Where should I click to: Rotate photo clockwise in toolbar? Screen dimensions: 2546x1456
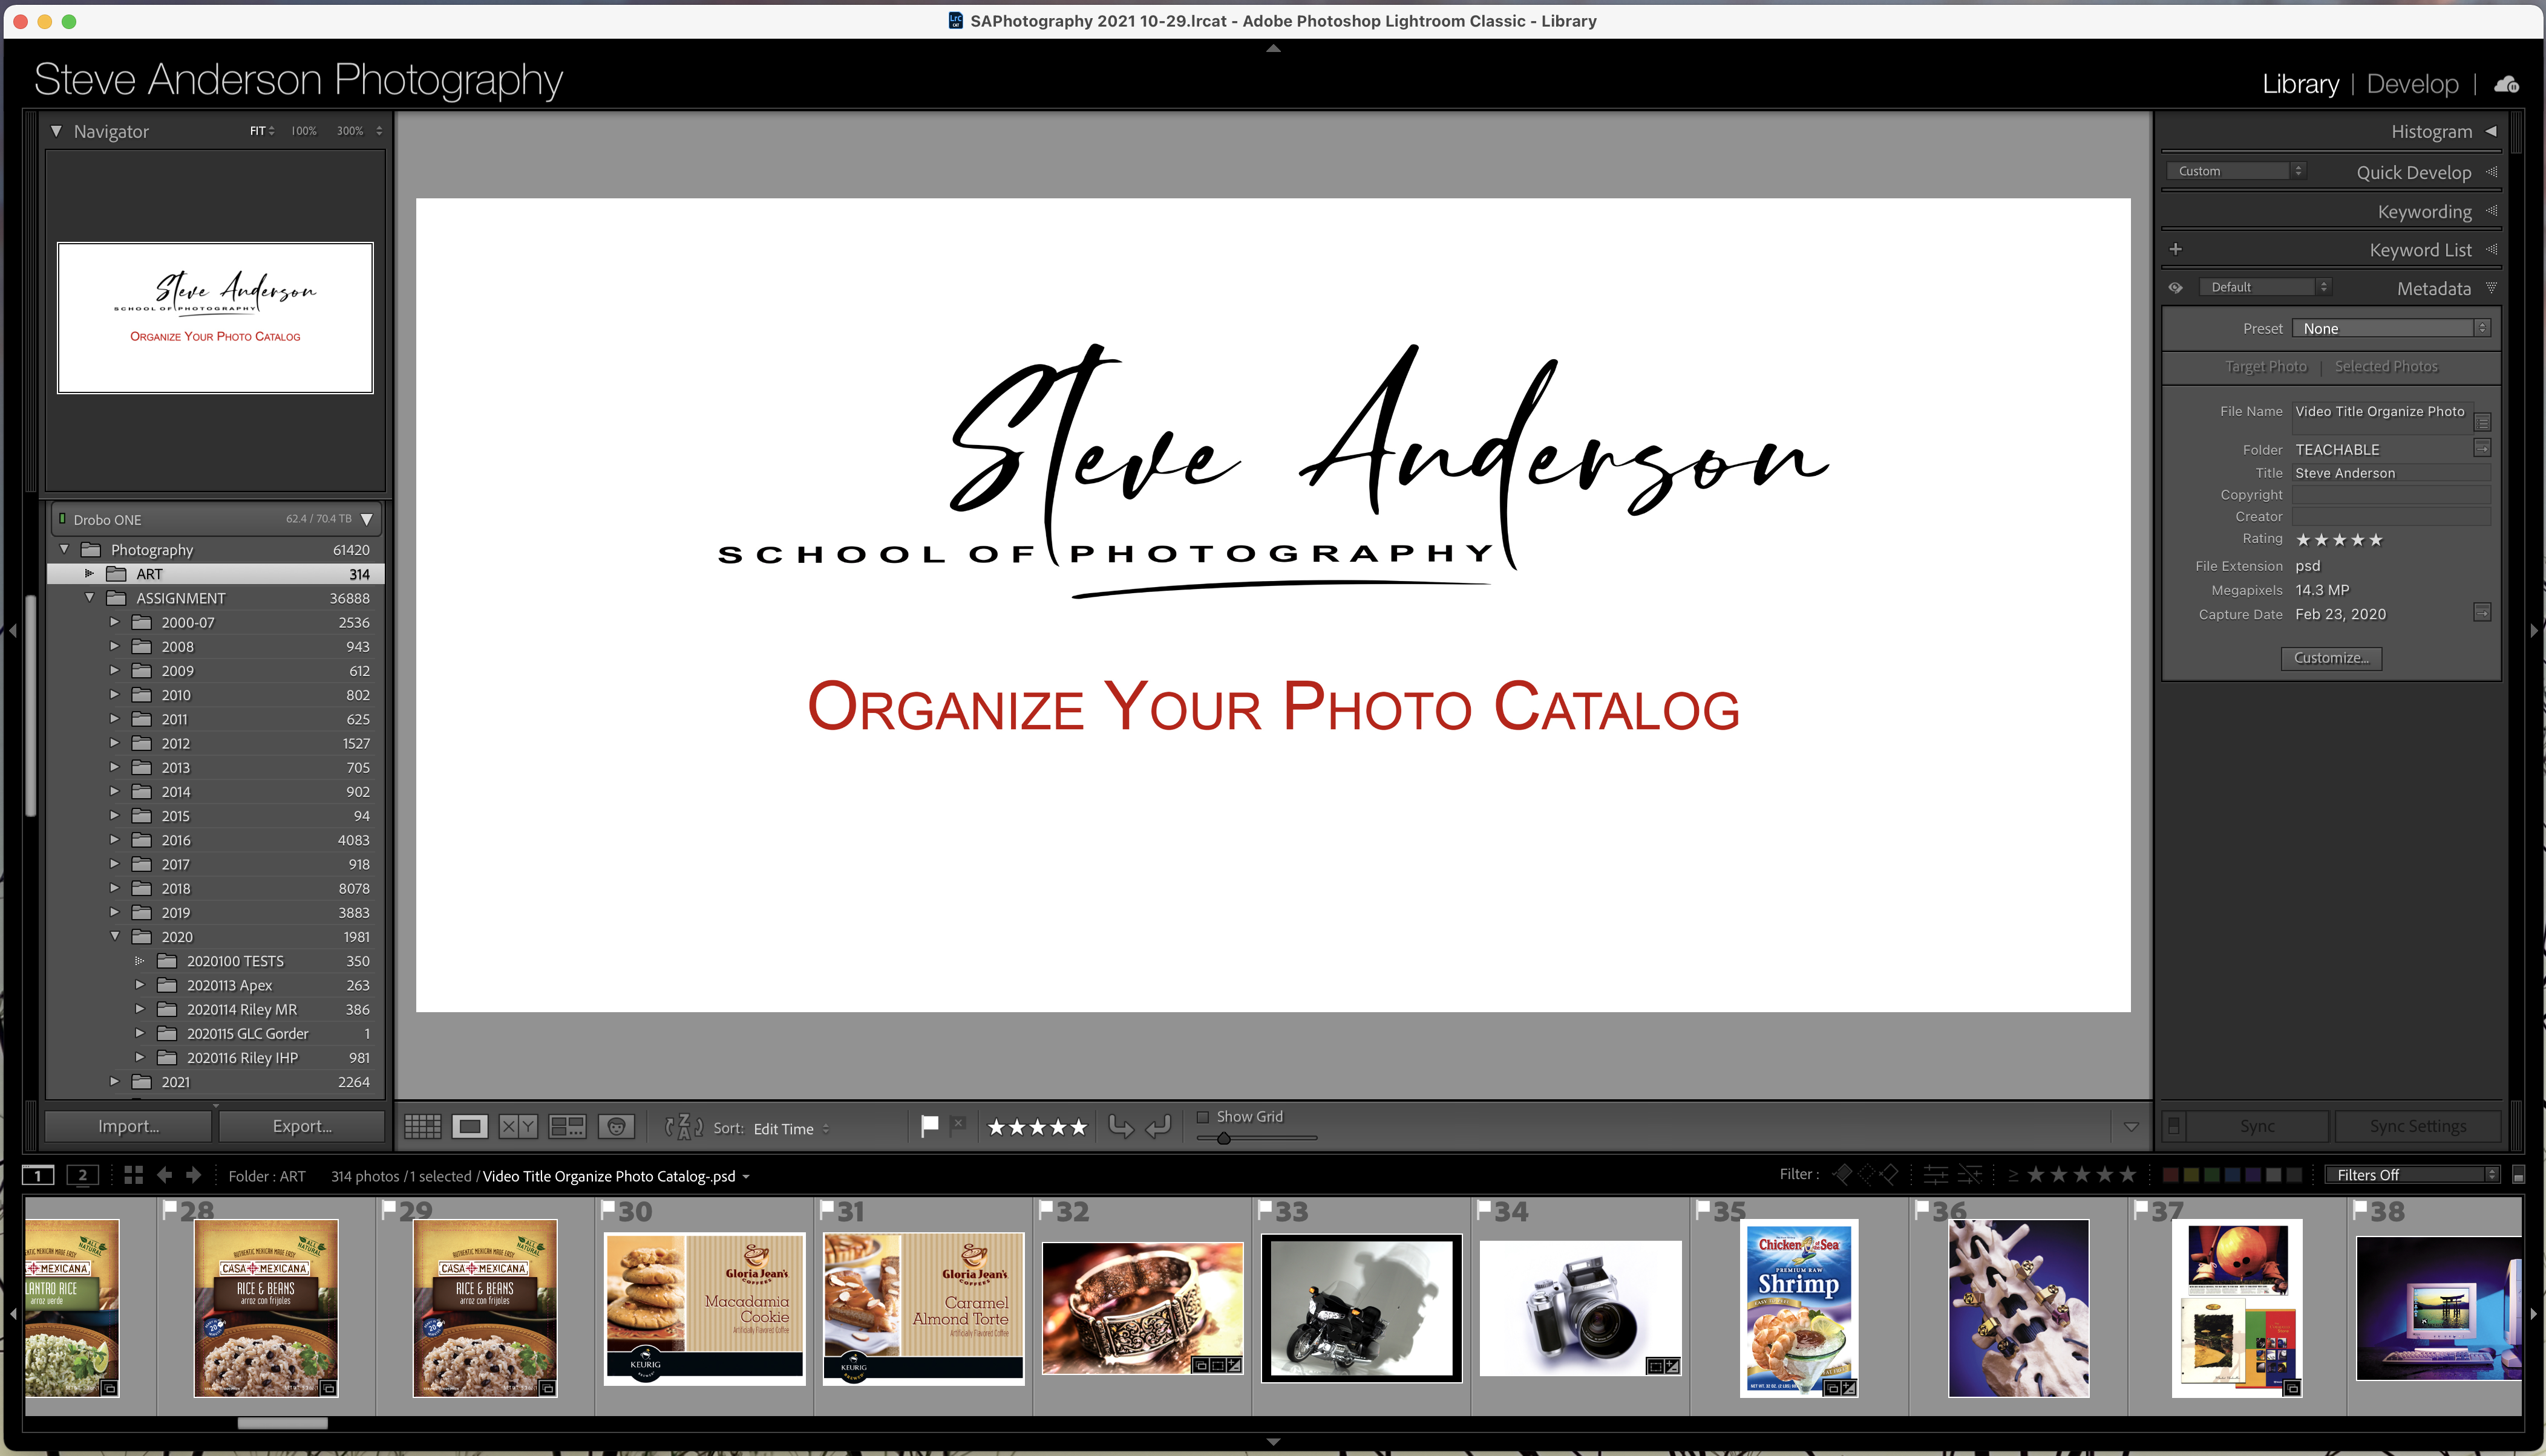point(1159,1127)
